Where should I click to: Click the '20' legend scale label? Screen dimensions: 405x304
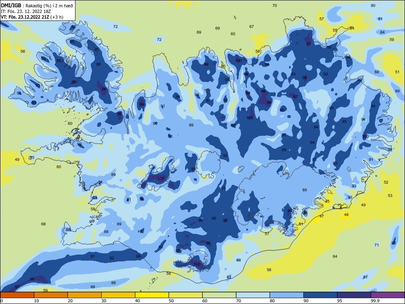(x=70, y=301)
